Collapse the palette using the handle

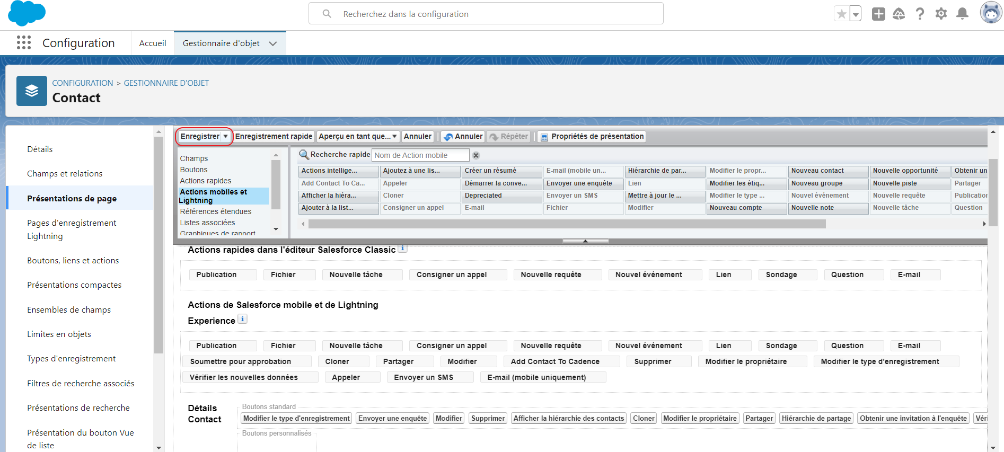[585, 241]
